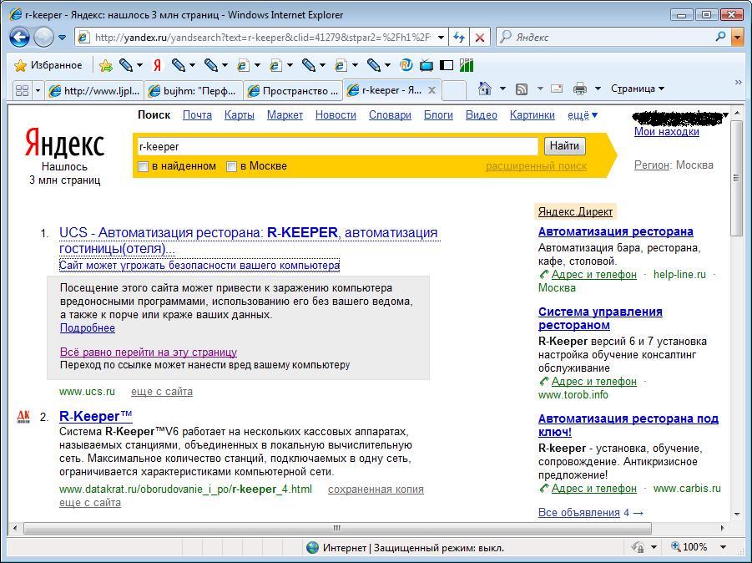752x563 pixels.
Task: Click the расширенный поиск link
Action: [x=536, y=166]
